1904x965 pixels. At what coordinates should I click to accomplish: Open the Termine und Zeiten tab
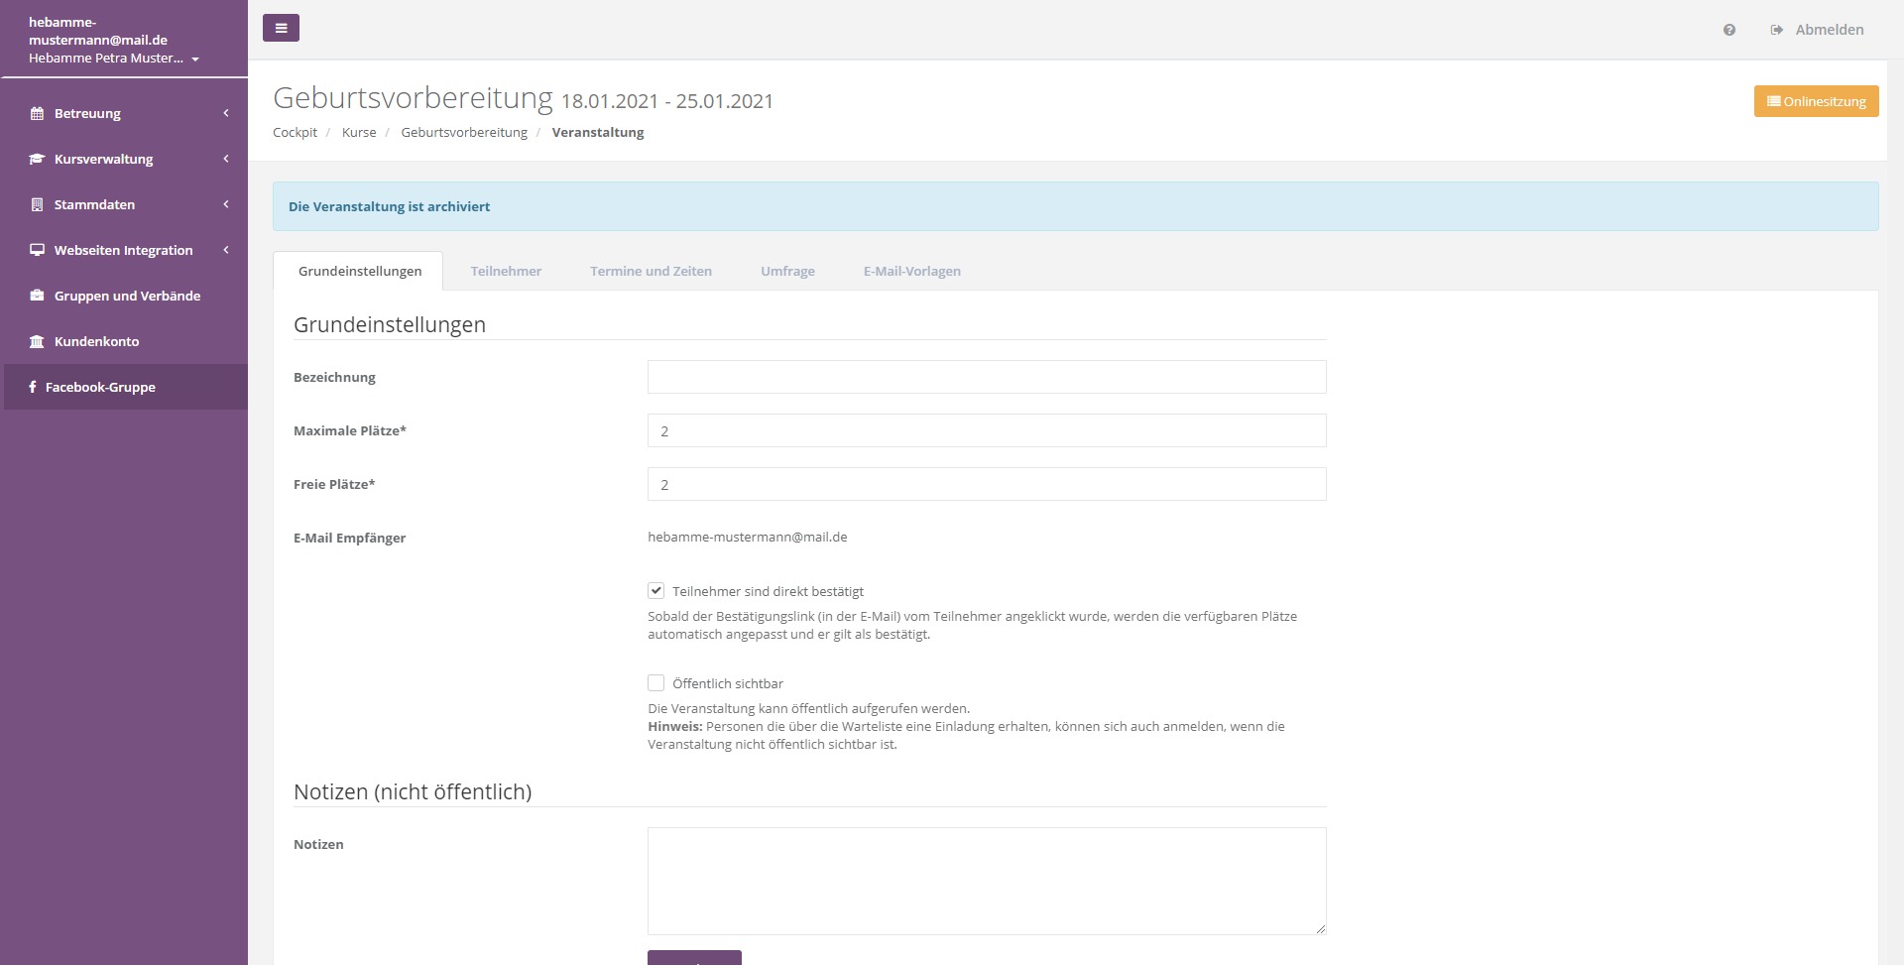[651, 271]
